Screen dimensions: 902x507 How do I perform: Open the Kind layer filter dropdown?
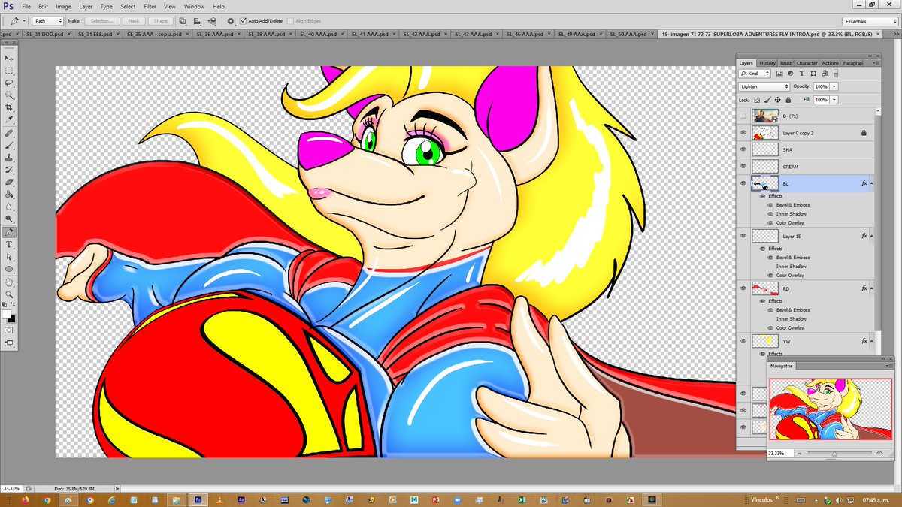[x=756, y=74]
